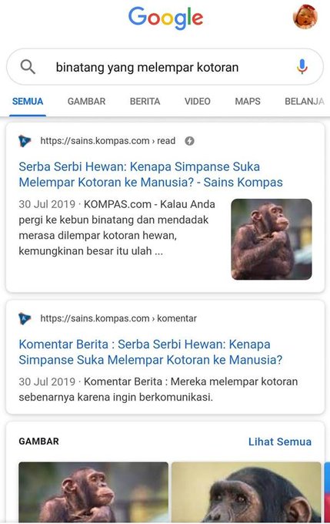Select the BELANJA tab
330x524 pixels.
(x=305, y=101)
